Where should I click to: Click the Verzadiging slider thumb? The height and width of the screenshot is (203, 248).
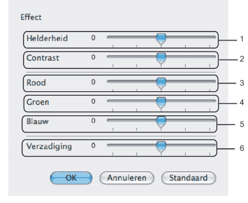[161, 147]
